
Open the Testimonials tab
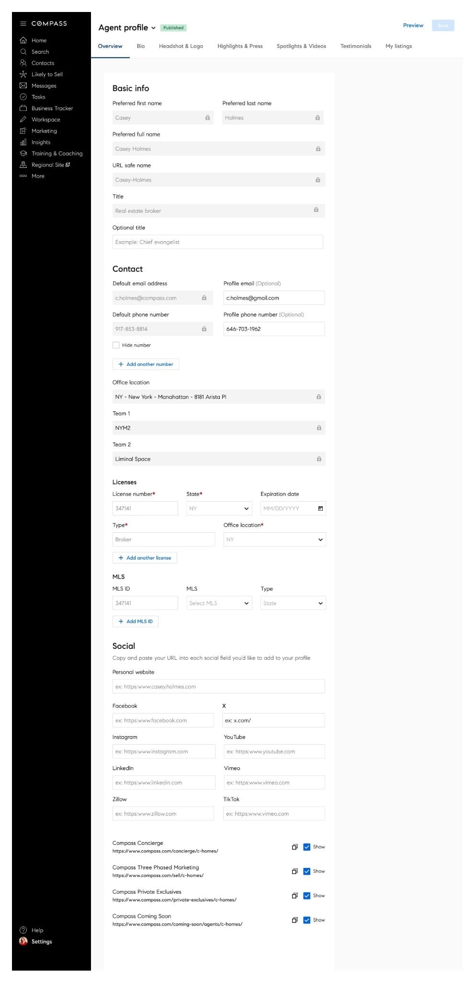355,47
